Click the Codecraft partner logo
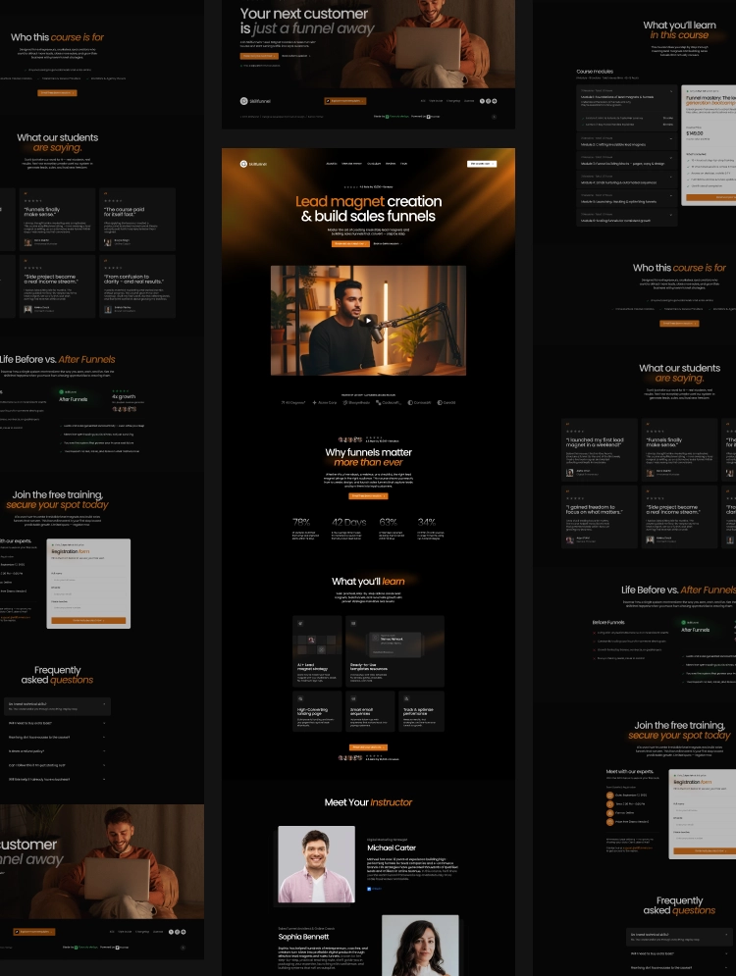This screenshot has width=736, height=976. tap(389, 403)
